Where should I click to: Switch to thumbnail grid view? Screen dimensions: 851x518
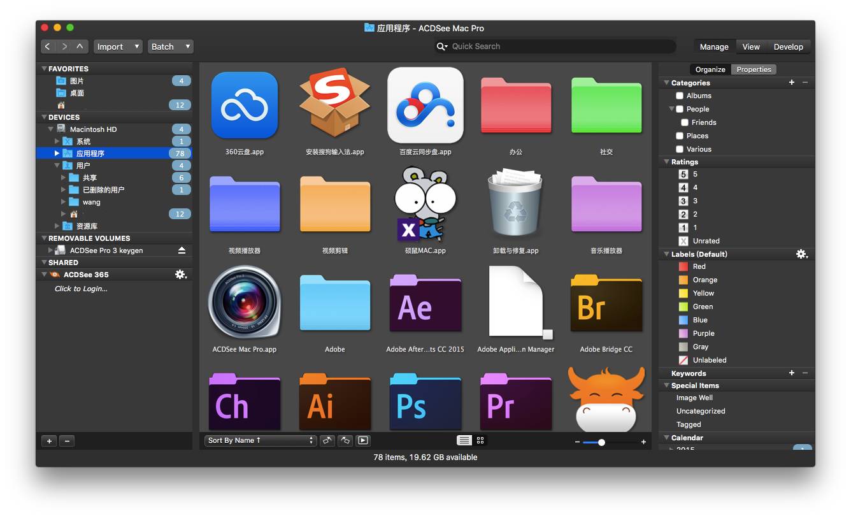click(480, 440)
